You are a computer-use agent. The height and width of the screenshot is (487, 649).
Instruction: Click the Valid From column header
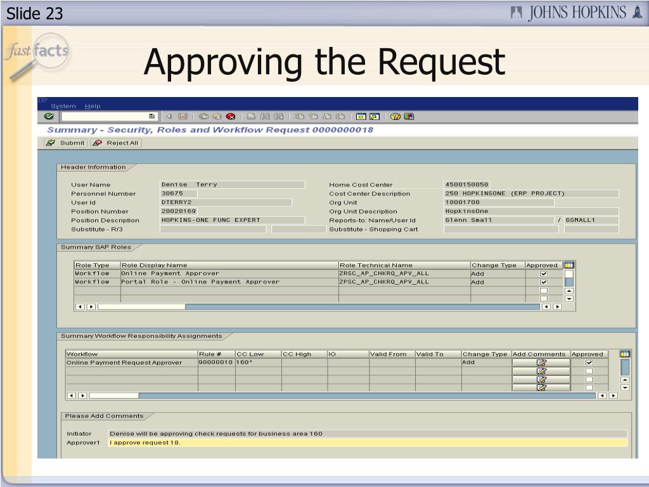392,354
